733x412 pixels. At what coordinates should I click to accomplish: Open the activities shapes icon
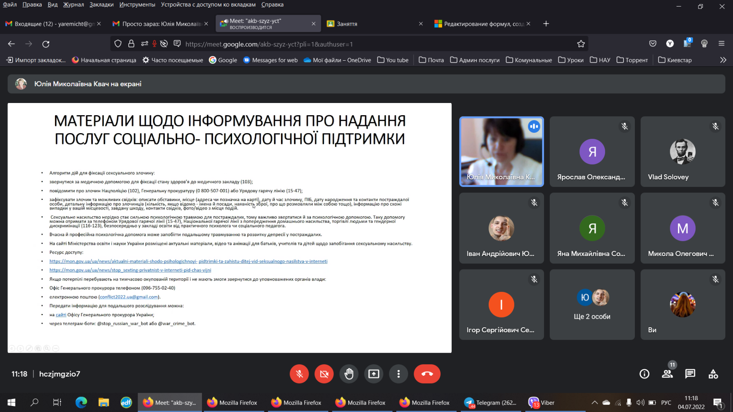[713, 374]
